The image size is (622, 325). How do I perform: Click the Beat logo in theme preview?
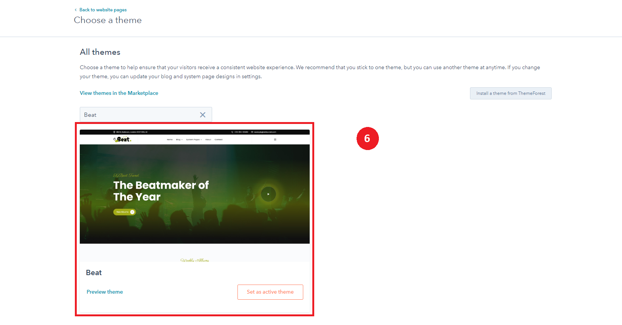[122, 139]
